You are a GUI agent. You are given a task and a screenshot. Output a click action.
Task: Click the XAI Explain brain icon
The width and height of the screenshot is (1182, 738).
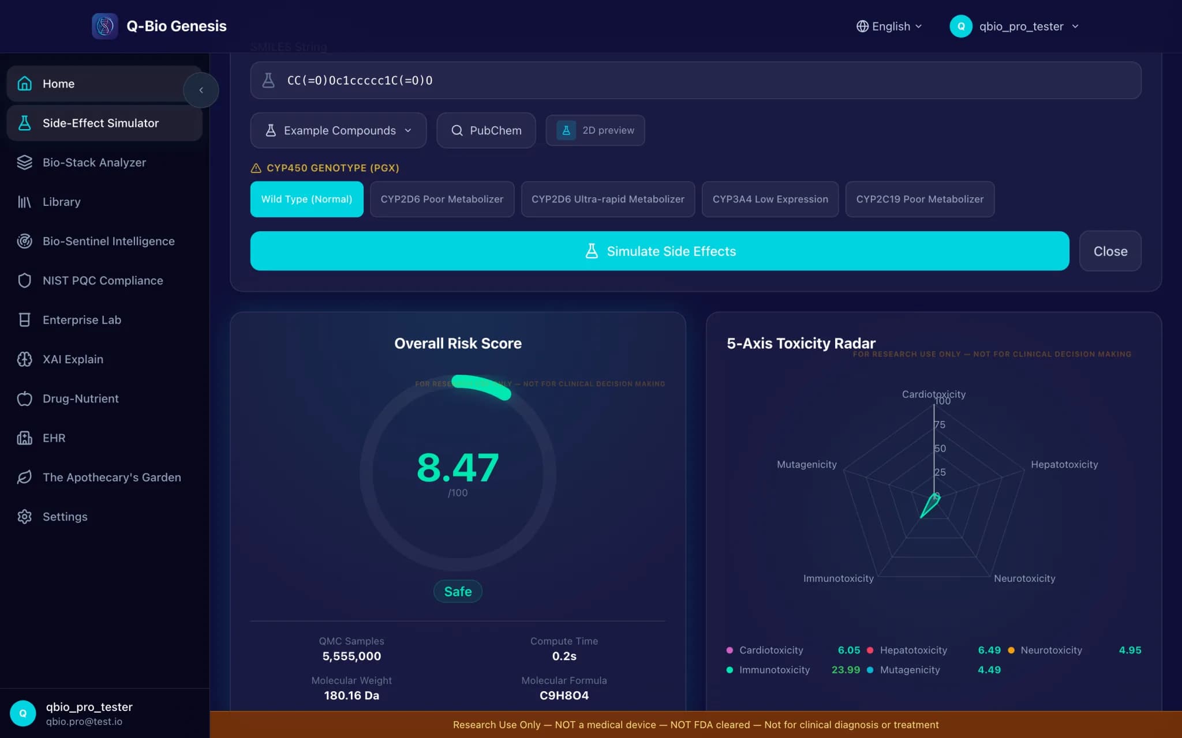point(24,359)
